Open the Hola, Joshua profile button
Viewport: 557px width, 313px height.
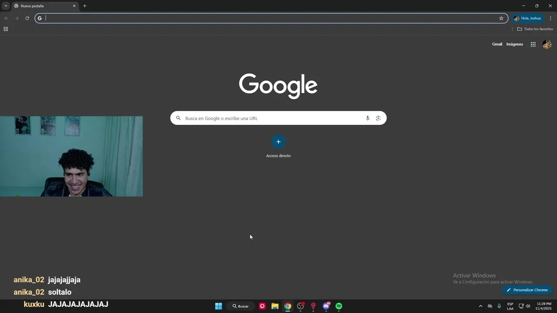[x=527, y=18]
